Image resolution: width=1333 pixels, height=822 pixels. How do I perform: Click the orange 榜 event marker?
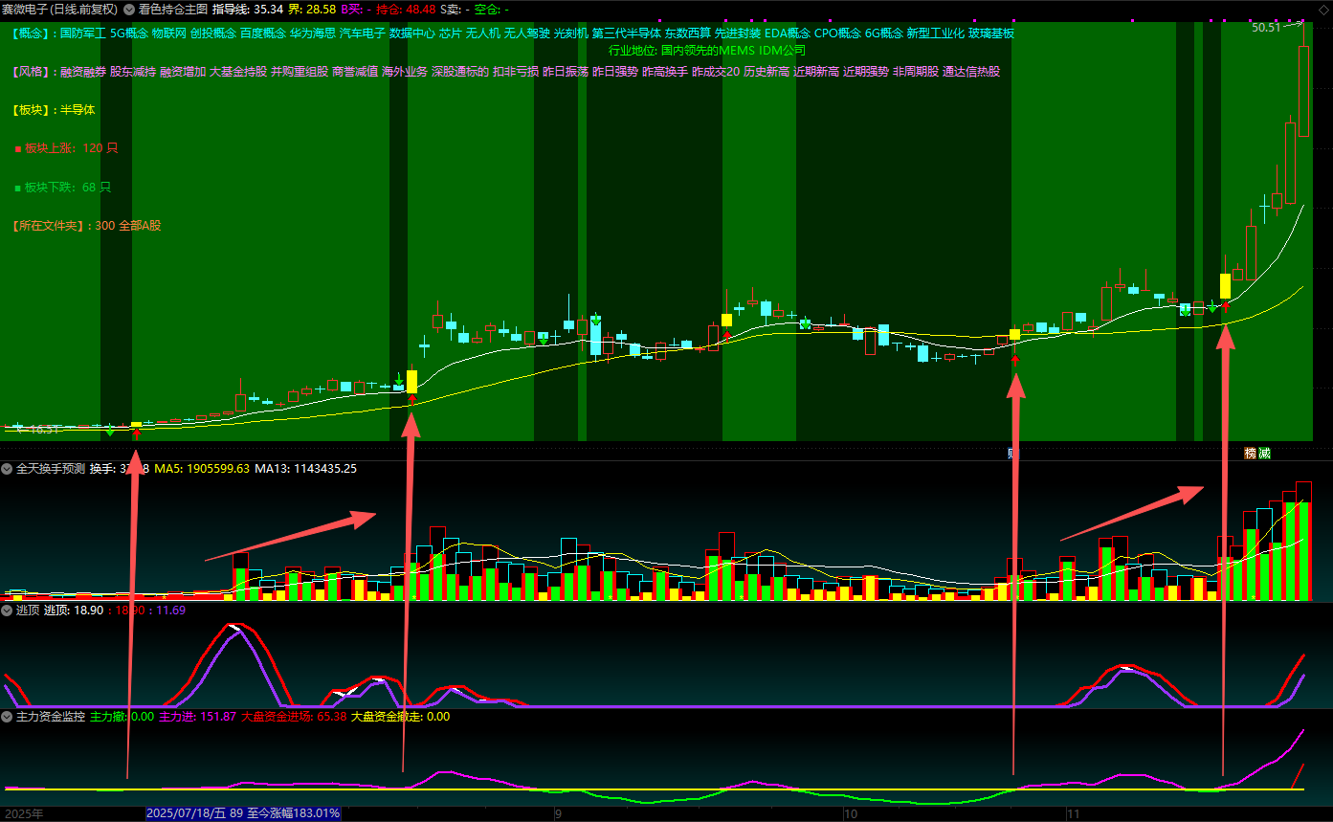click(x=1250, y=453)
